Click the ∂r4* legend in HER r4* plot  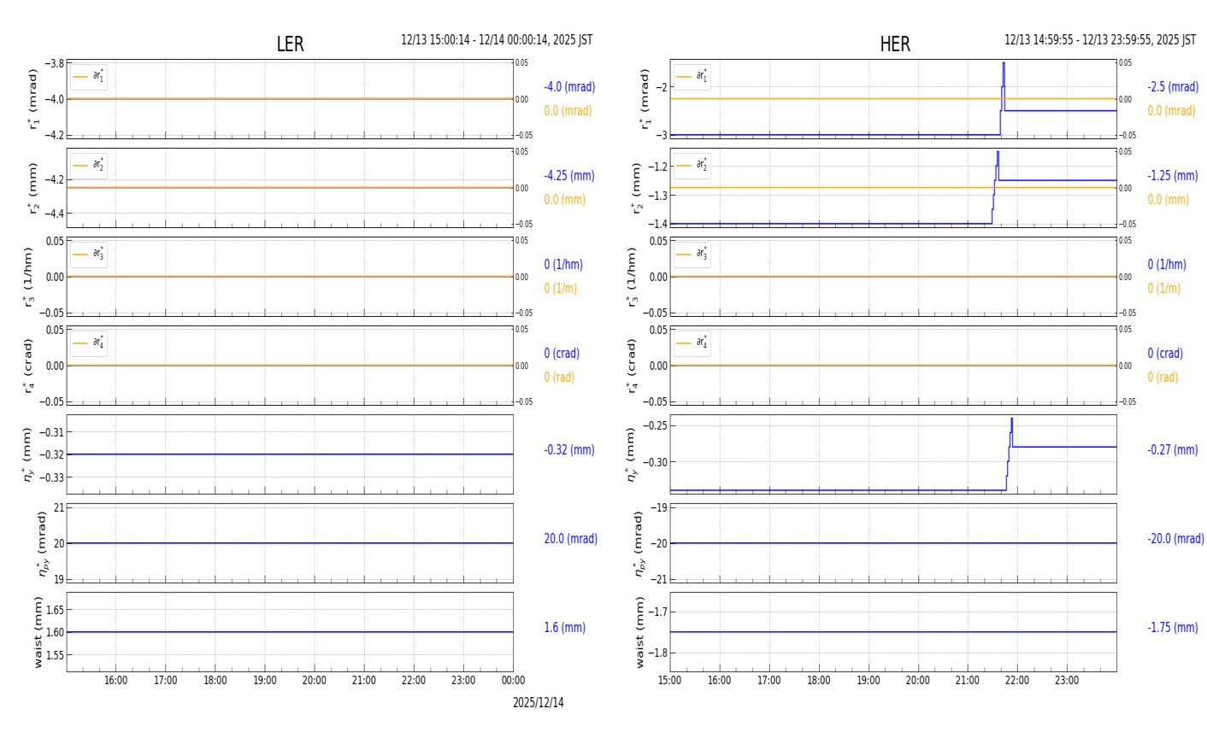point(692,343)
